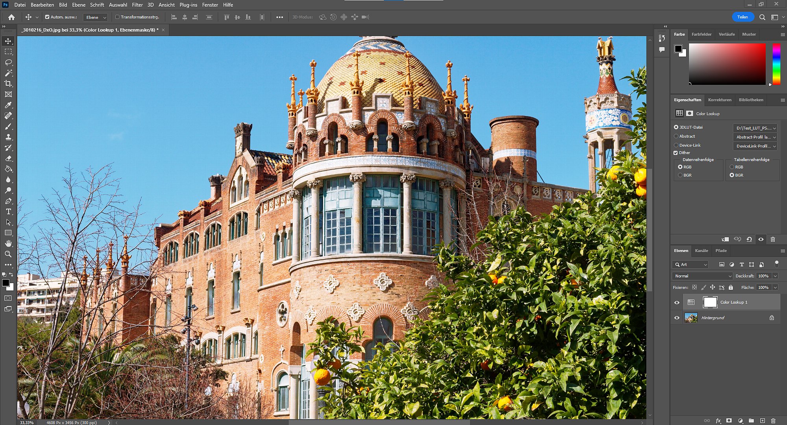
Task: Open the Bearbeiten menu
Action: [x=42, y=5]
